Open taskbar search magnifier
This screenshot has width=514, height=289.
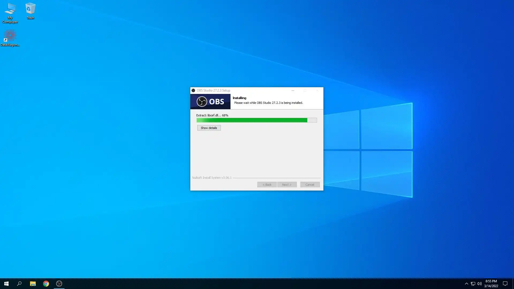19,284
